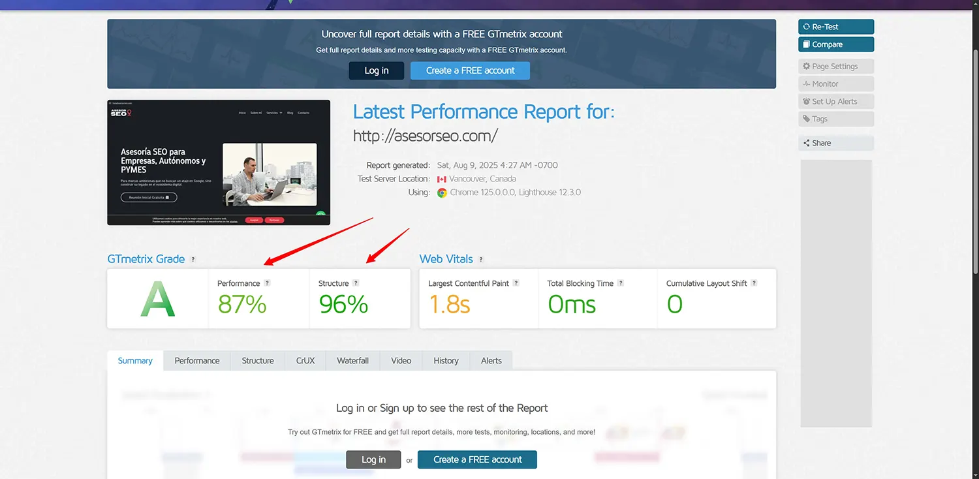Open the CrUX tab
This screenshot has height=479, width=979.
click(305, 361)
